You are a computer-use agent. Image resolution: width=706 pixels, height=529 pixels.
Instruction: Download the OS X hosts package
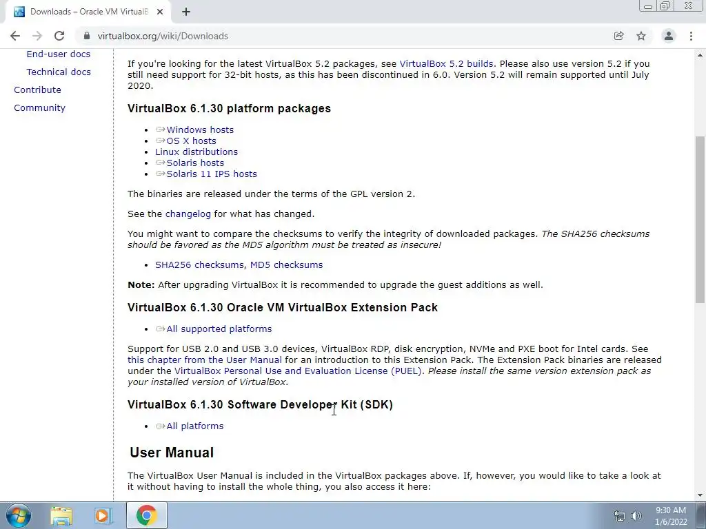192,141
